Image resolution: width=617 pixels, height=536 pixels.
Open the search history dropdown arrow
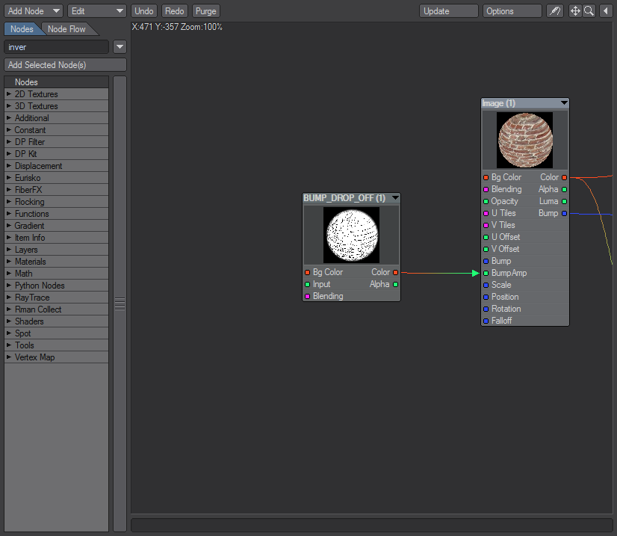point(120,47)
